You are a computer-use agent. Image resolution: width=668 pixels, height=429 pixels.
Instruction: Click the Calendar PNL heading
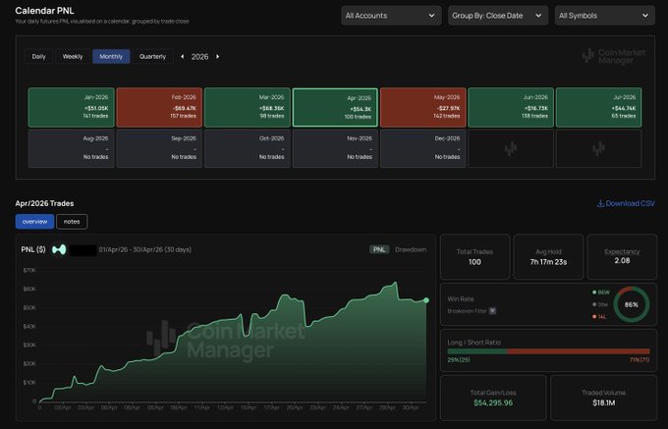click(x=45, y=11)
